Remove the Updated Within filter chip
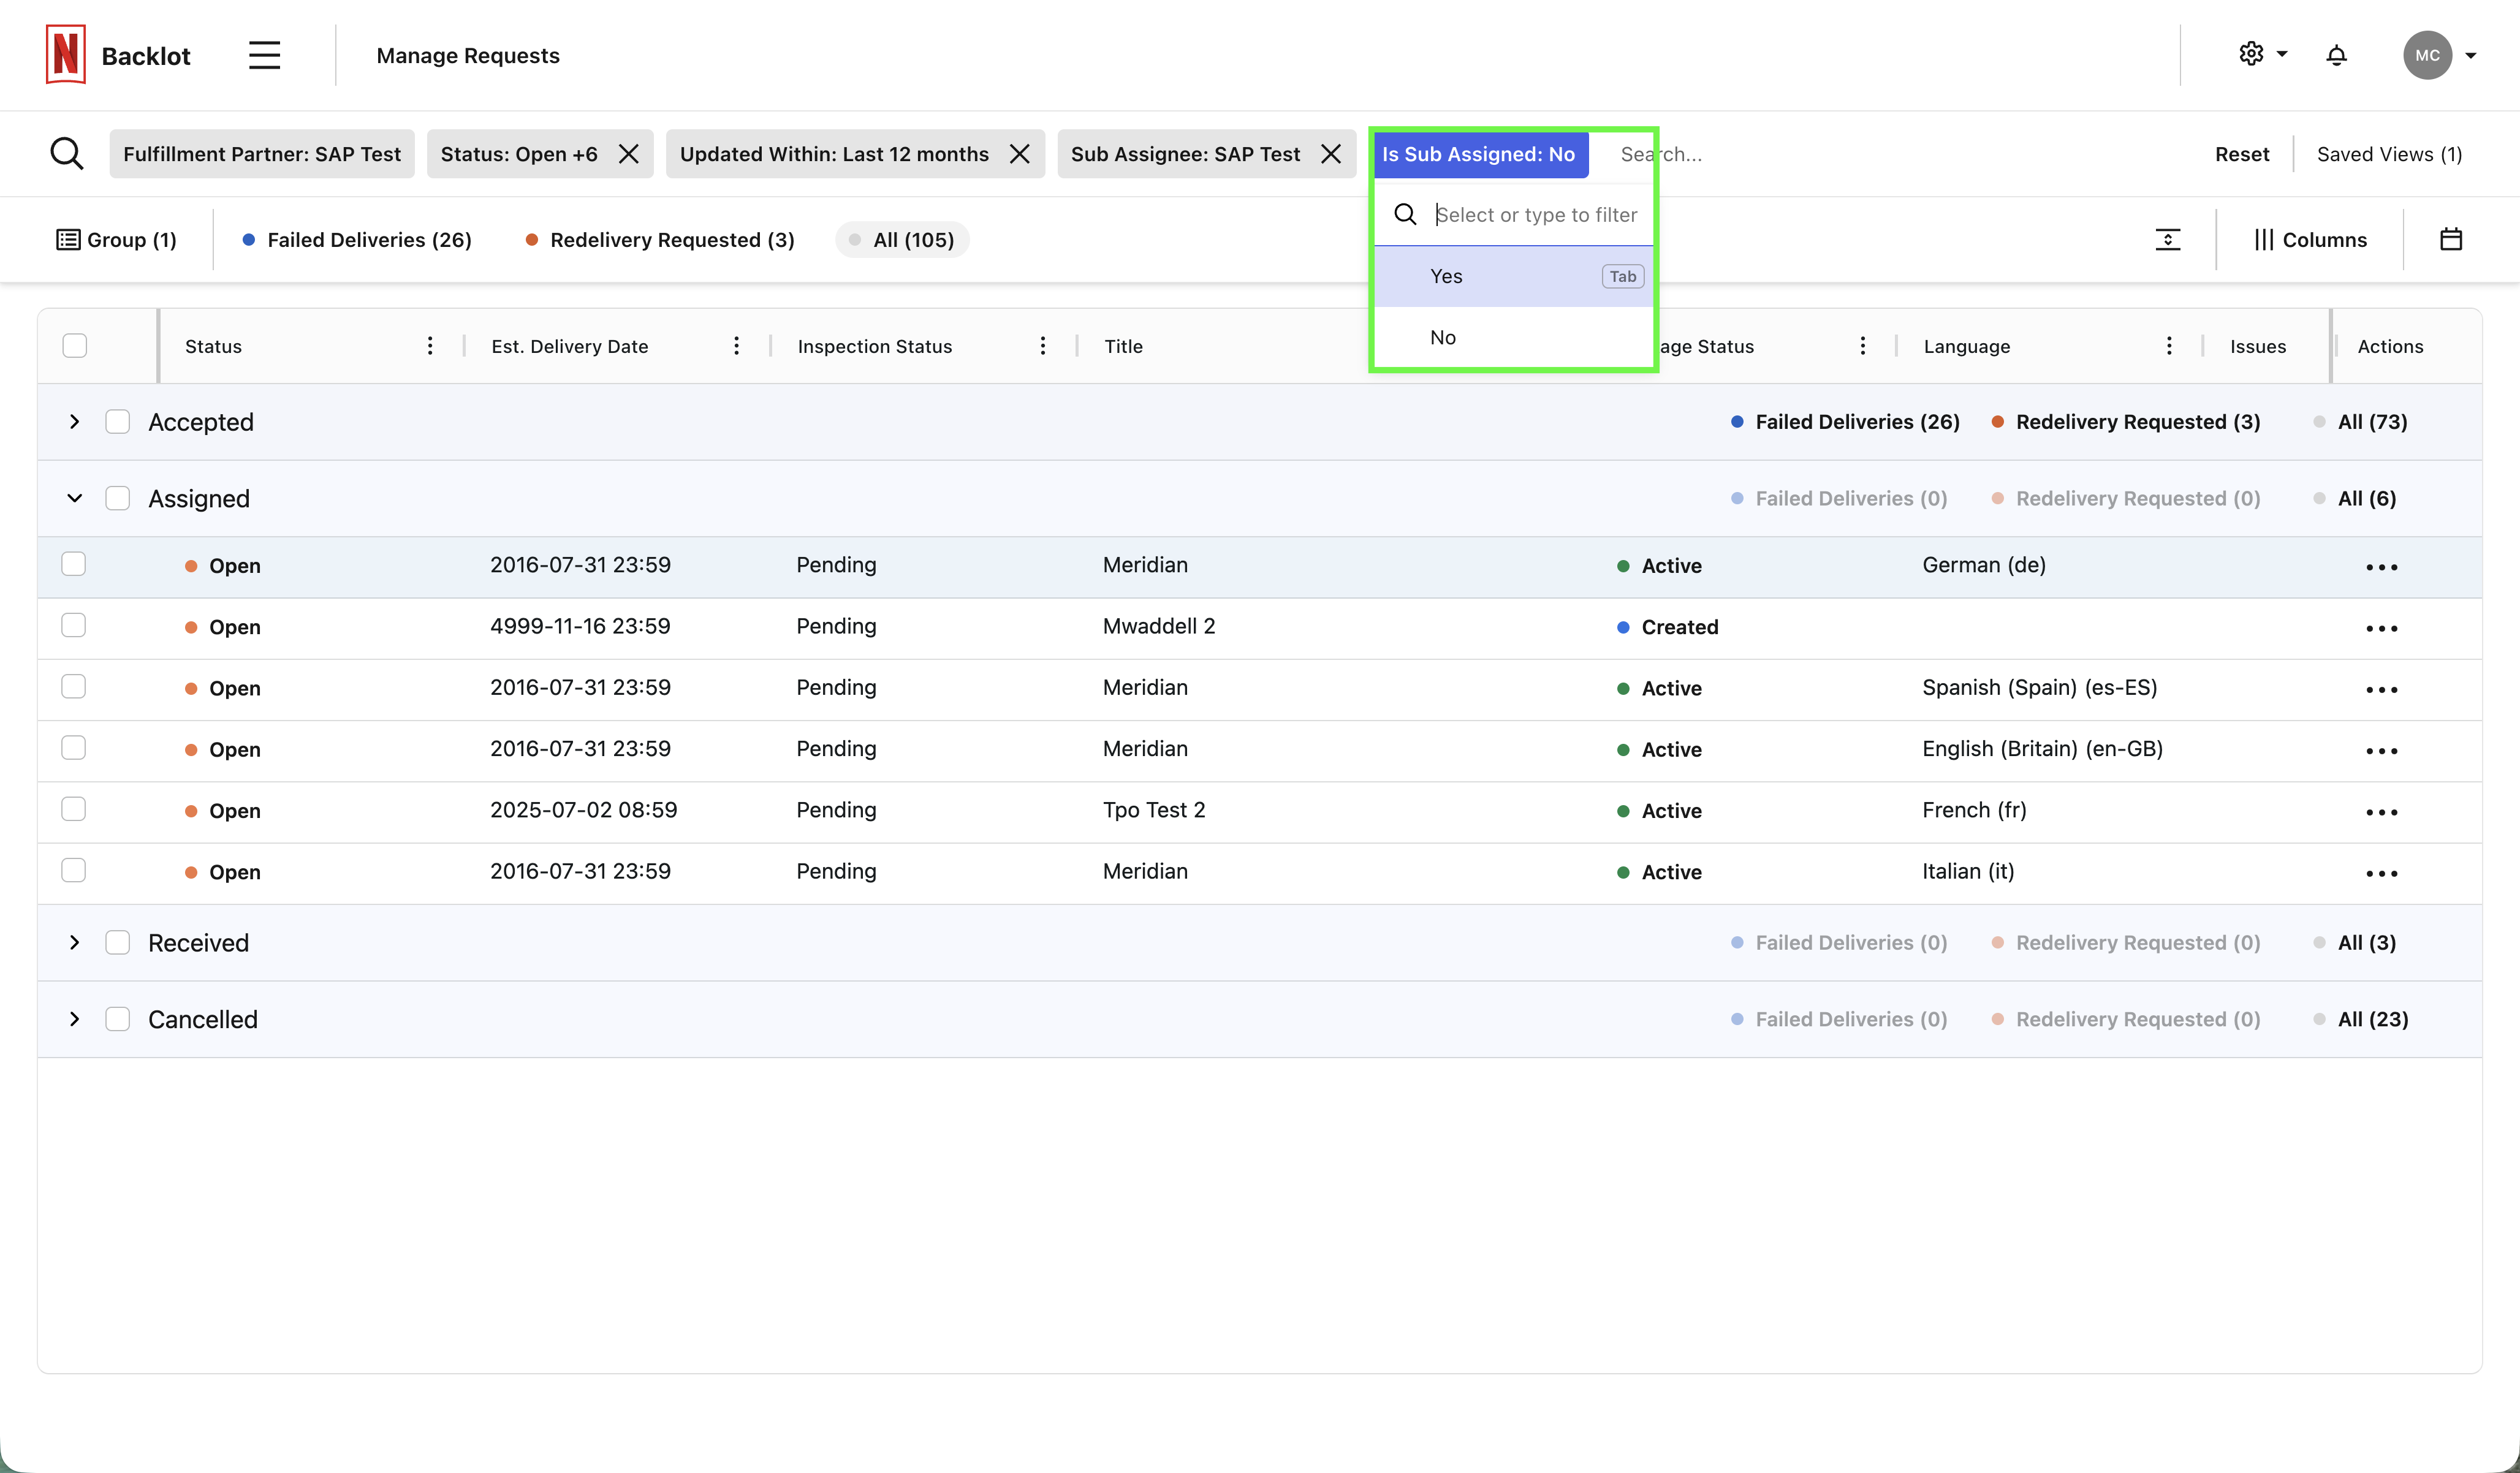2520x1473 pixels. point(1019,154)
